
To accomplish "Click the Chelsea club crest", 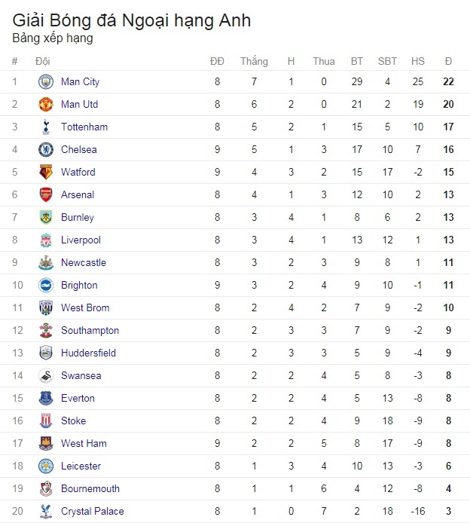I will click(x=46, y=149).
